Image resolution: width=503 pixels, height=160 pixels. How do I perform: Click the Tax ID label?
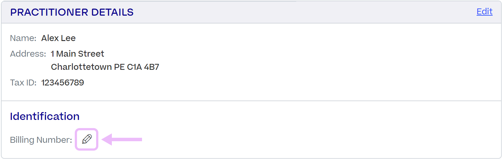[23, 83]
